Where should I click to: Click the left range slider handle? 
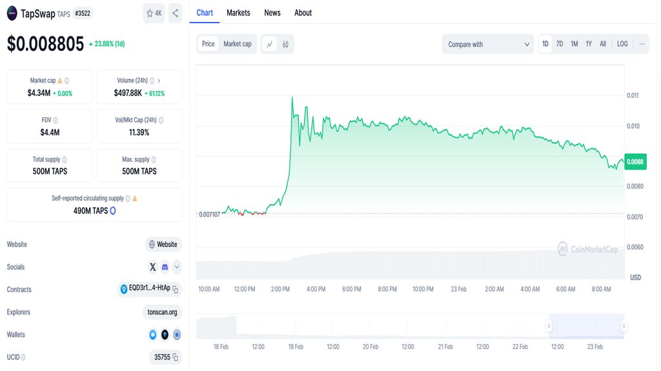(x=549, y=325)
